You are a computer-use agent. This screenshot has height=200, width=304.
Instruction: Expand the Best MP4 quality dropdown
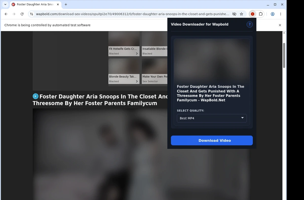[212, 118]
